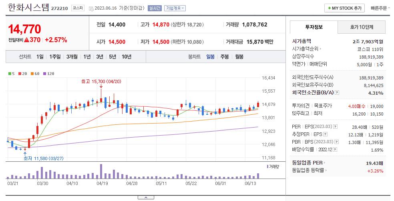This screenshot has width=394, height=201.
Task: Click the orange 60-day moving average legend
Action: (x=35, y=73)
